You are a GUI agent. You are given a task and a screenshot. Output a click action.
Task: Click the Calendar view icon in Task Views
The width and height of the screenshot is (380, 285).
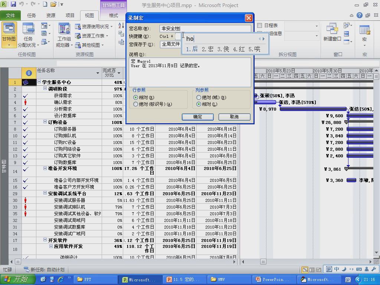click(x=44, y=33)
